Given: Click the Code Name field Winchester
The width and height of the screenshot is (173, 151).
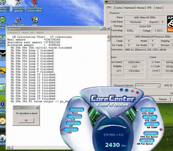Looking at the screenshot, I should [x=136, y=22].
